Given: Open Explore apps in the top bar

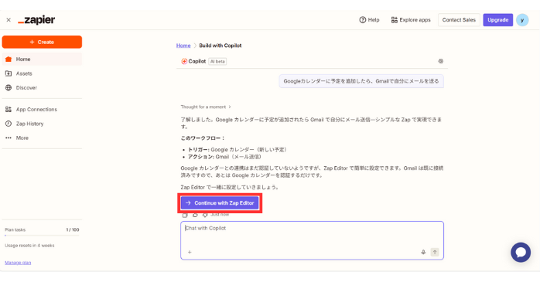Looking at the screenshot, I should point(411,20).
